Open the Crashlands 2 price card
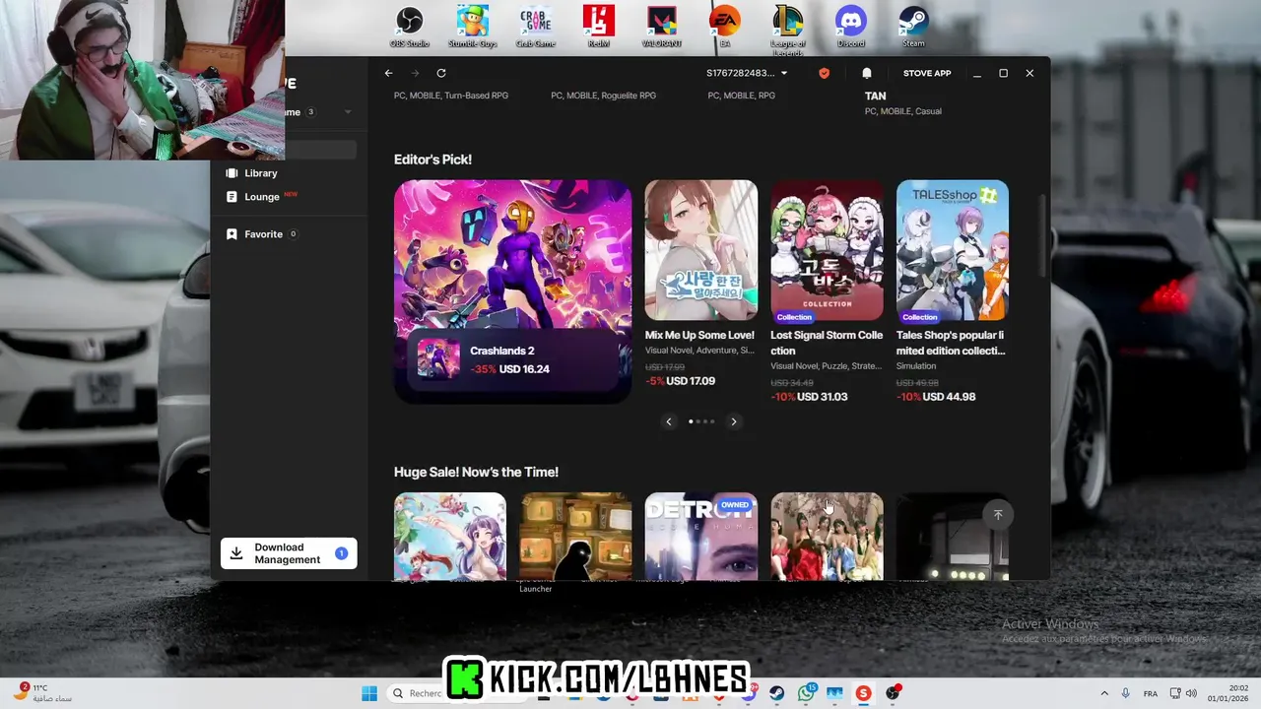Screen dimensions: 1261x709 coord(512,359)
